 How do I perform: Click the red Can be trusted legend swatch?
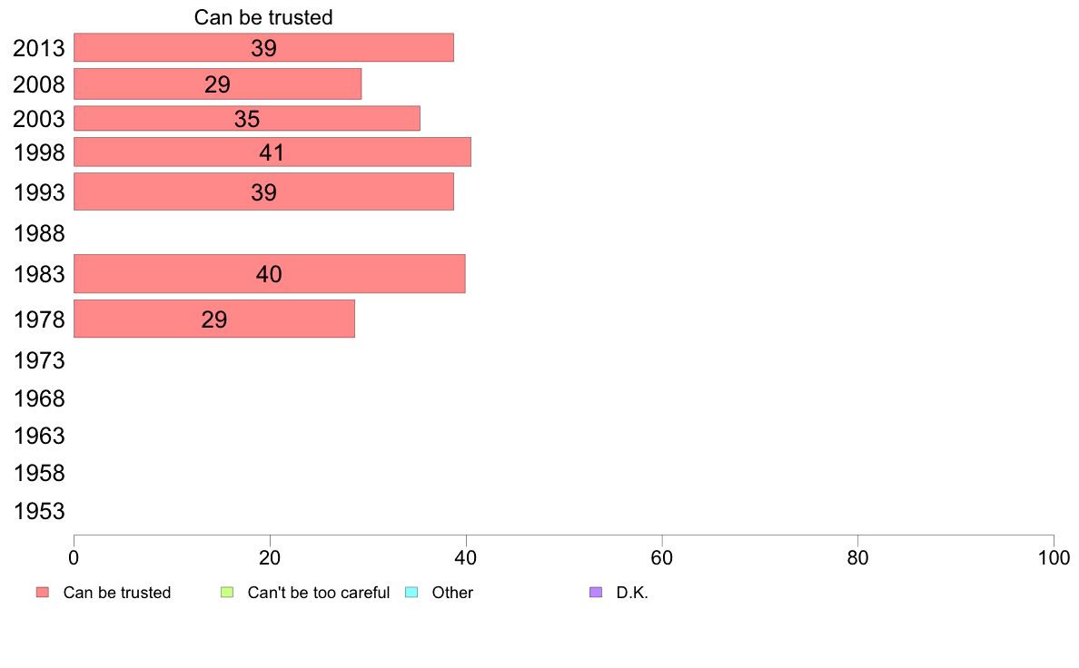click(42, 593)
